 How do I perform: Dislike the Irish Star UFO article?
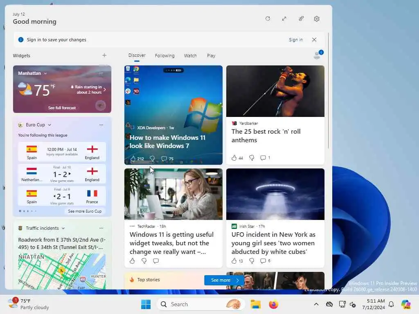tap(252, 261)
